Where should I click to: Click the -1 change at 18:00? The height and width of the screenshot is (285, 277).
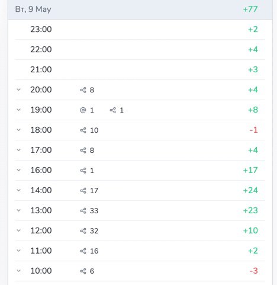click(x=254, y=130)
